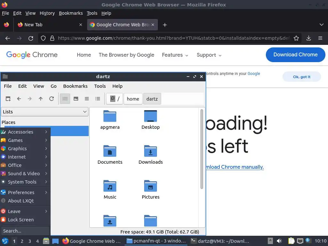
Task: Open a new Firefox tab with plus
Action: (165, 25)
